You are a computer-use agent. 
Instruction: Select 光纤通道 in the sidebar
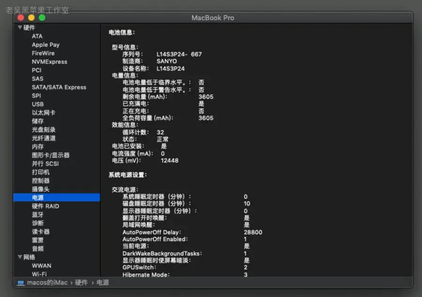[x=44, y=138]
